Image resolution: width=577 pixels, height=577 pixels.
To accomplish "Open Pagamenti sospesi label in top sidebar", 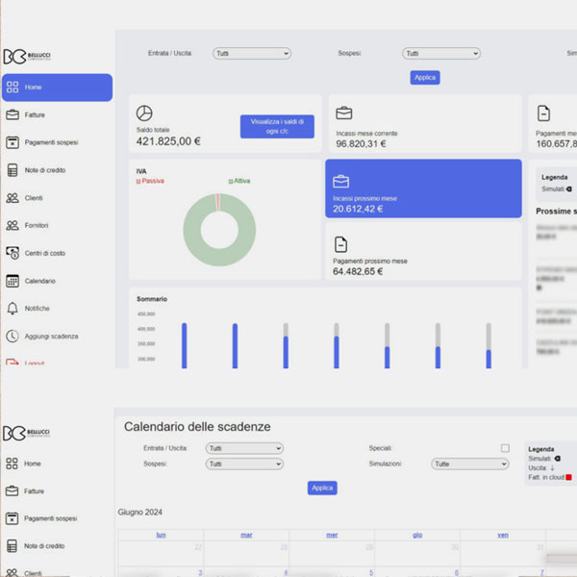I will [52, 142].
